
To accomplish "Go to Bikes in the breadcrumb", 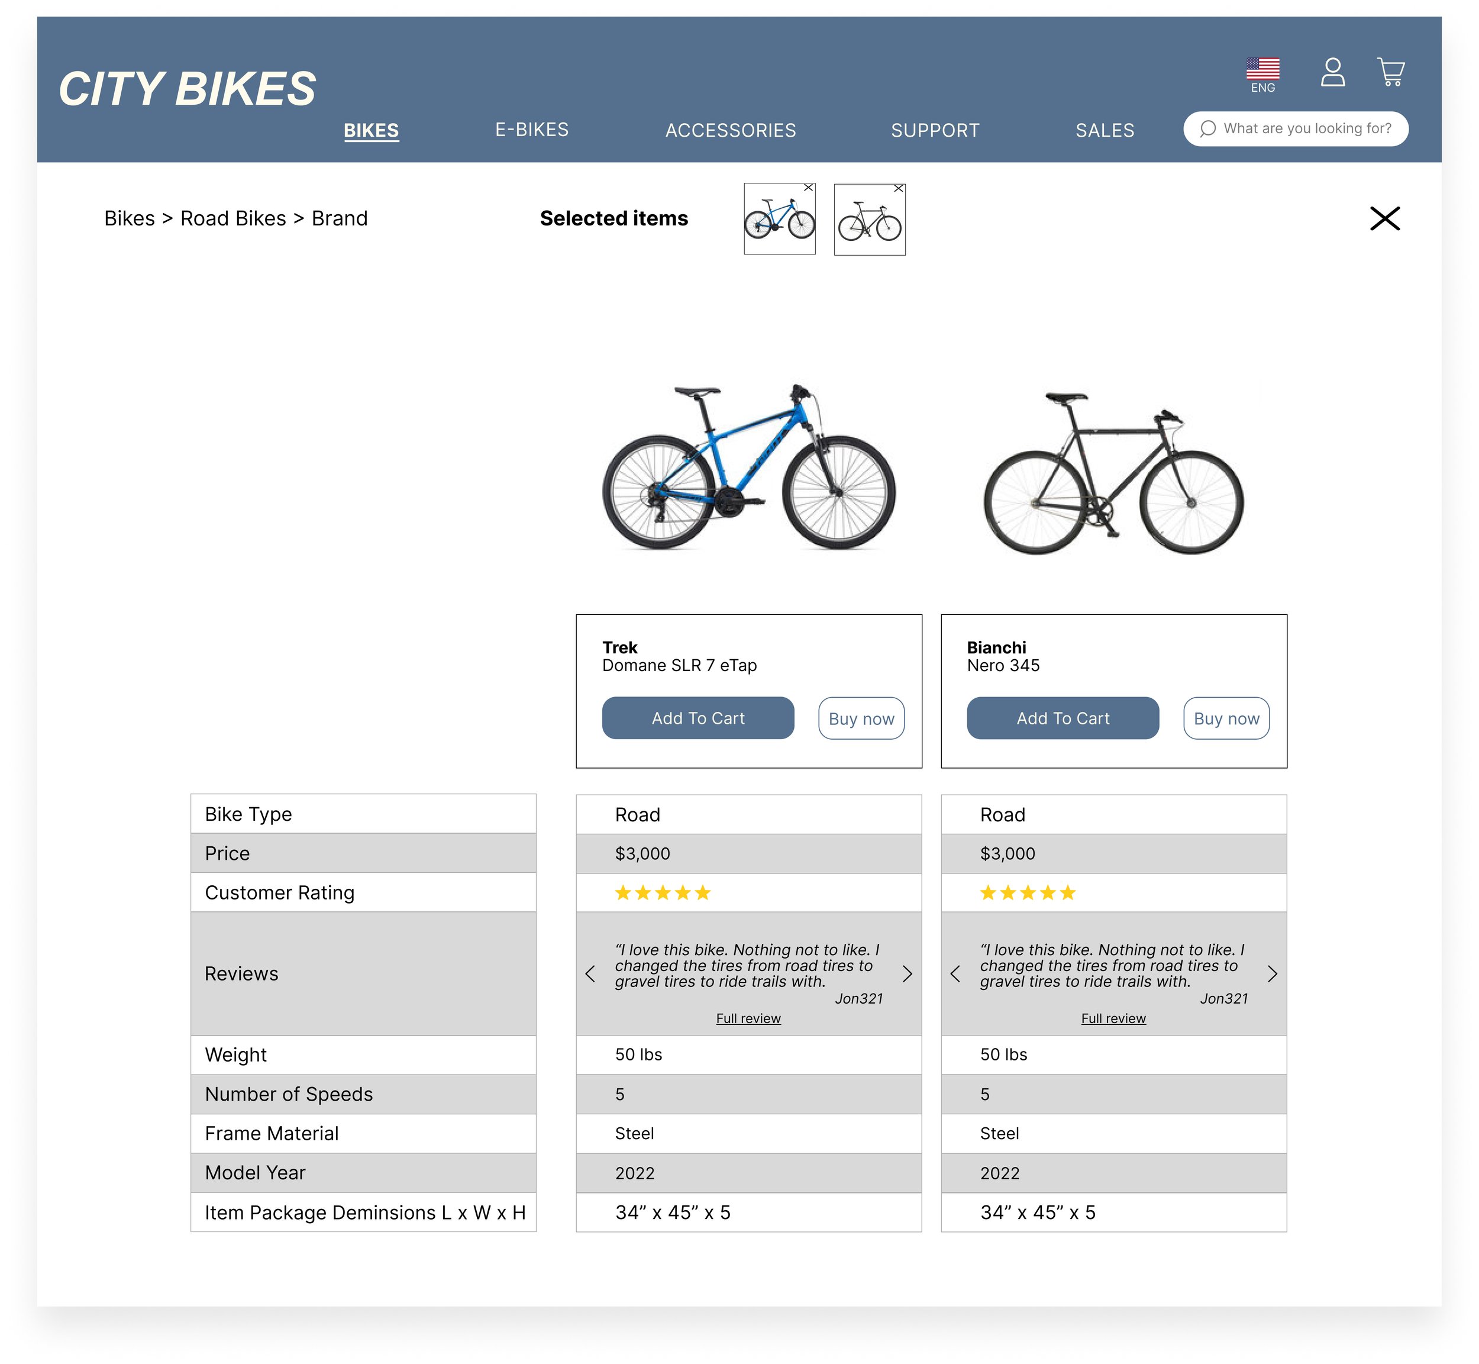I will pyautogui.click(x=130, y=218).
